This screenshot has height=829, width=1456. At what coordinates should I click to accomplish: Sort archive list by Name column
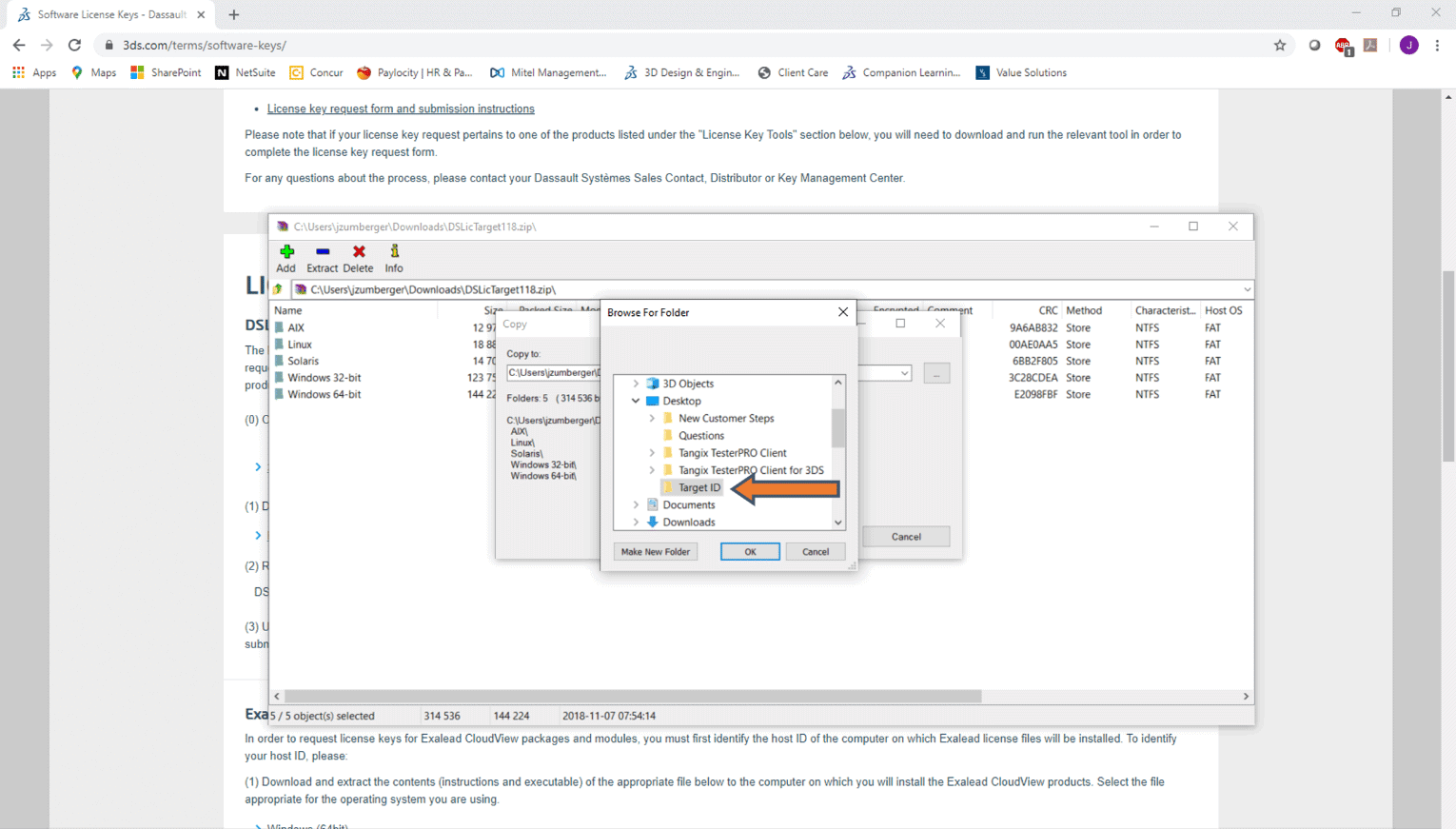[287, 310]
